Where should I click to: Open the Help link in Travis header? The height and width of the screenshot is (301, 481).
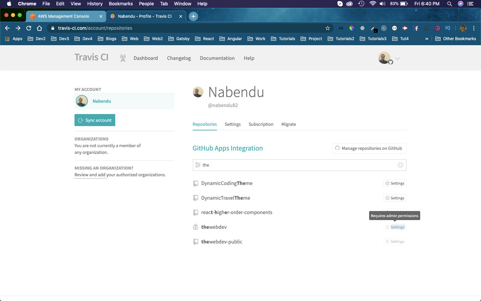[x=249, y=58]
